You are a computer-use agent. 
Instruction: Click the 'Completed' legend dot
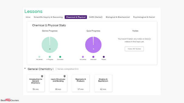coord(60,57)
